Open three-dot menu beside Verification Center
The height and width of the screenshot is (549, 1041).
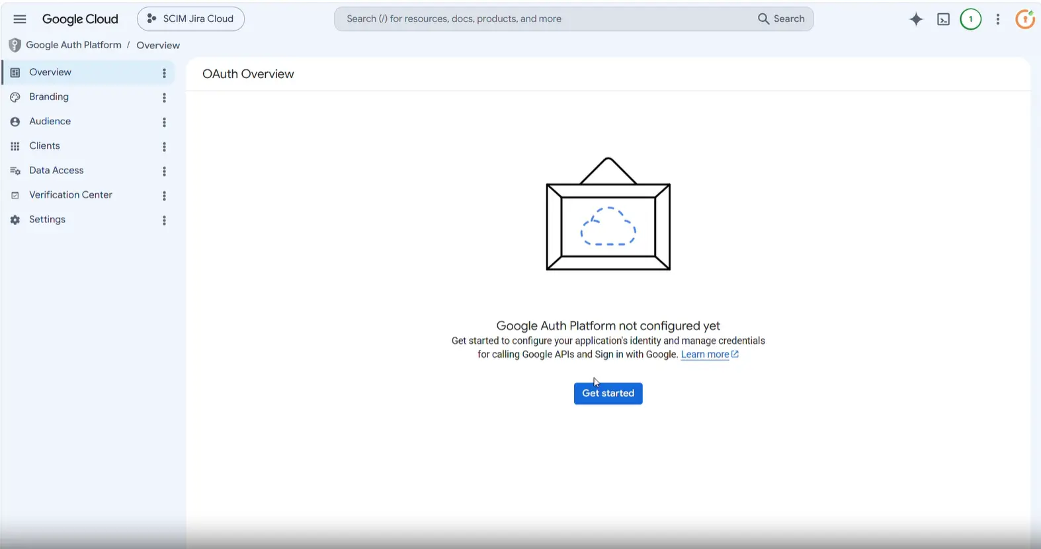164,195
